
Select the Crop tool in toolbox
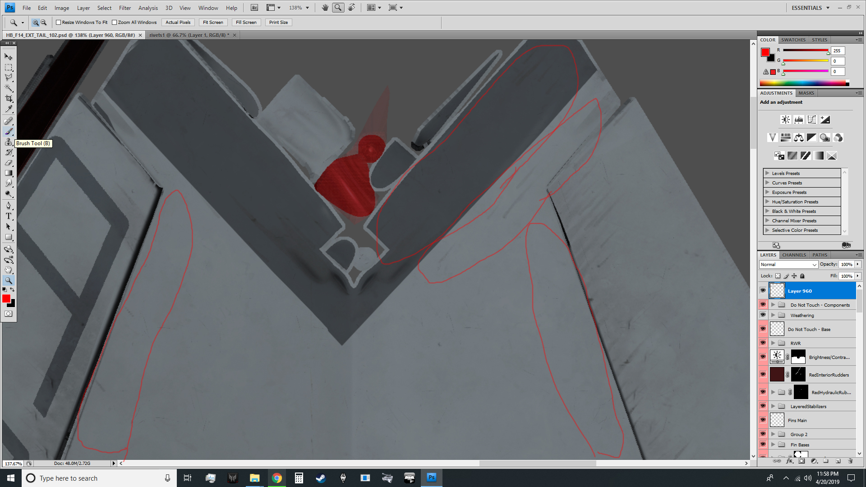click(9, 99)
